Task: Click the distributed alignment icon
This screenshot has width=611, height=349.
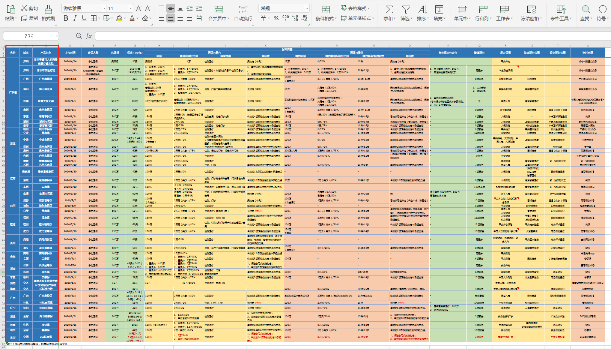Action: click(199, 18)
